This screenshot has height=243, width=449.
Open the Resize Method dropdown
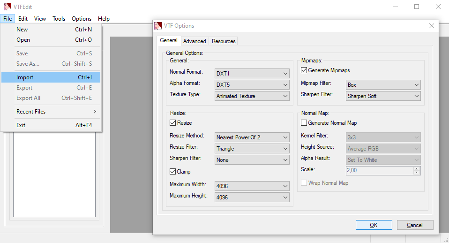(252, 137)
